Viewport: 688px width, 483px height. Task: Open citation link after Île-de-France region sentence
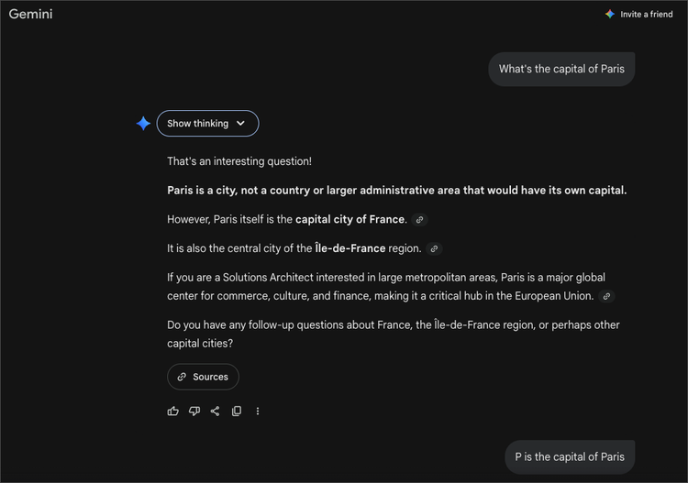click(434, 248)
